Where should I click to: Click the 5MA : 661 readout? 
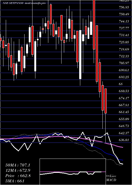pos(15,181)
